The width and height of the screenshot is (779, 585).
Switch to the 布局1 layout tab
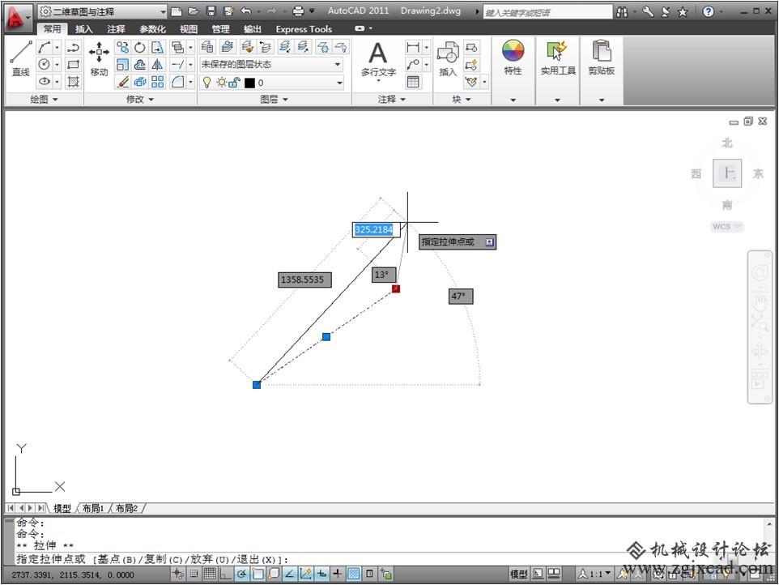tap(93, 508)
